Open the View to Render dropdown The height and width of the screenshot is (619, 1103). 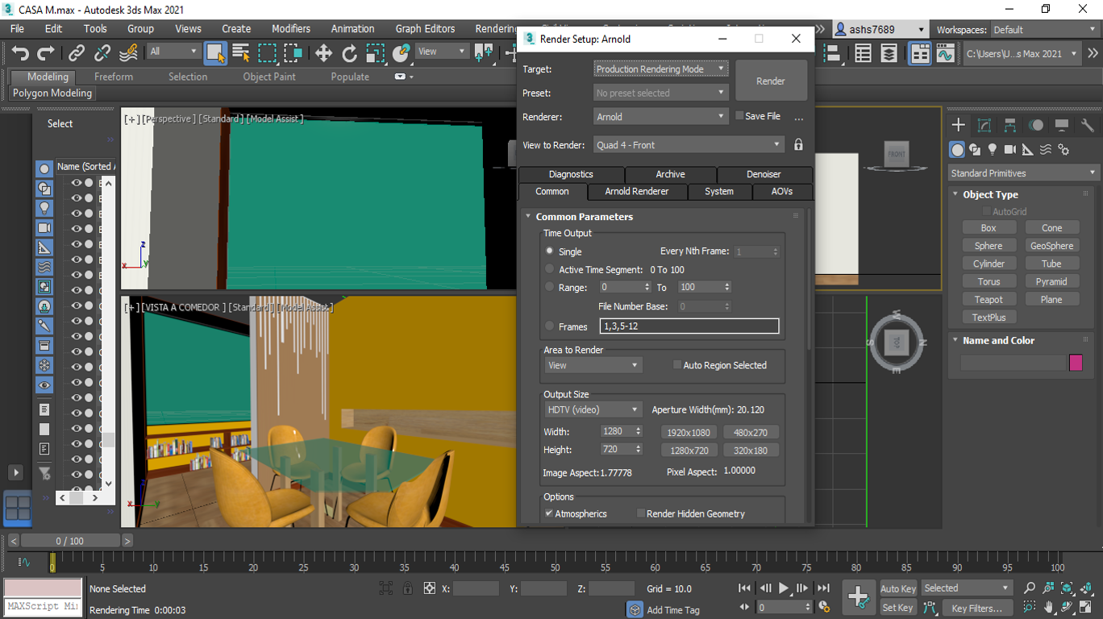689,145
